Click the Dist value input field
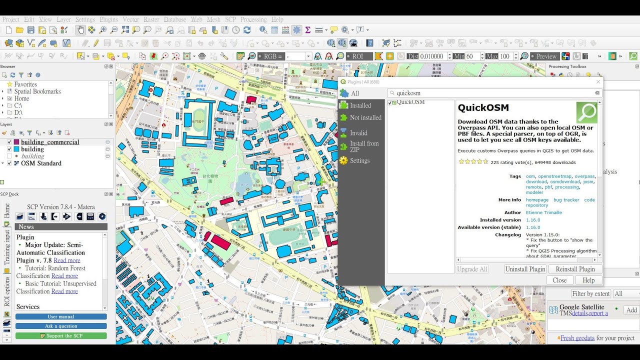The height and width of the screenshot is (360, 640). (434, 56)
